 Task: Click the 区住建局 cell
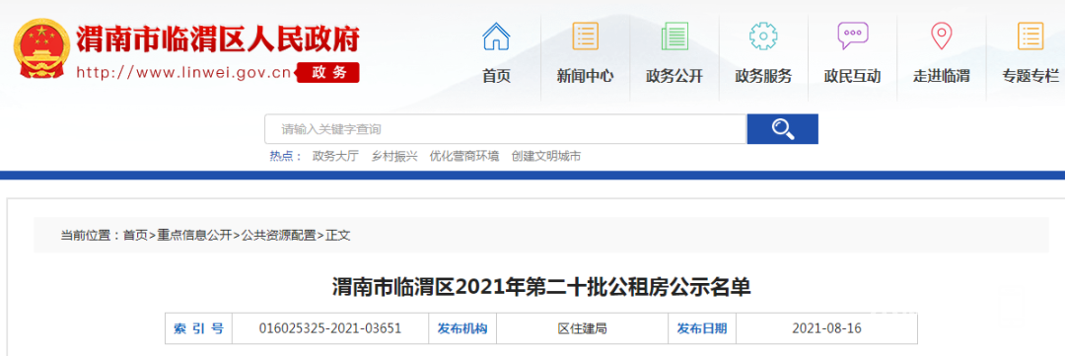pos(582,328)
